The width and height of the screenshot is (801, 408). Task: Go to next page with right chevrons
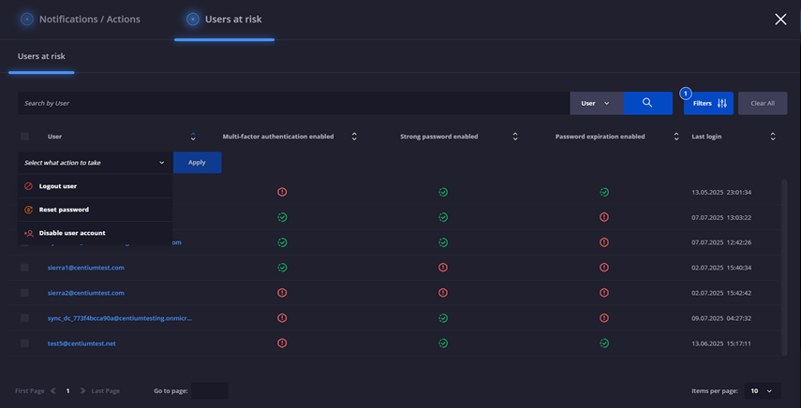click(82, 391)
